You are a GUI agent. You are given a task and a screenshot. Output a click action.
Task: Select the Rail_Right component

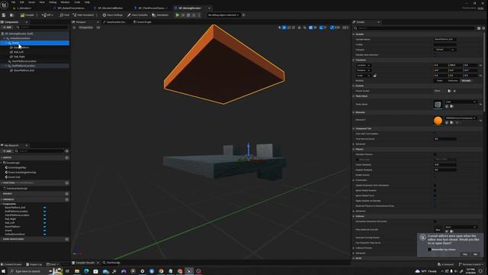[x=19, y=57]
